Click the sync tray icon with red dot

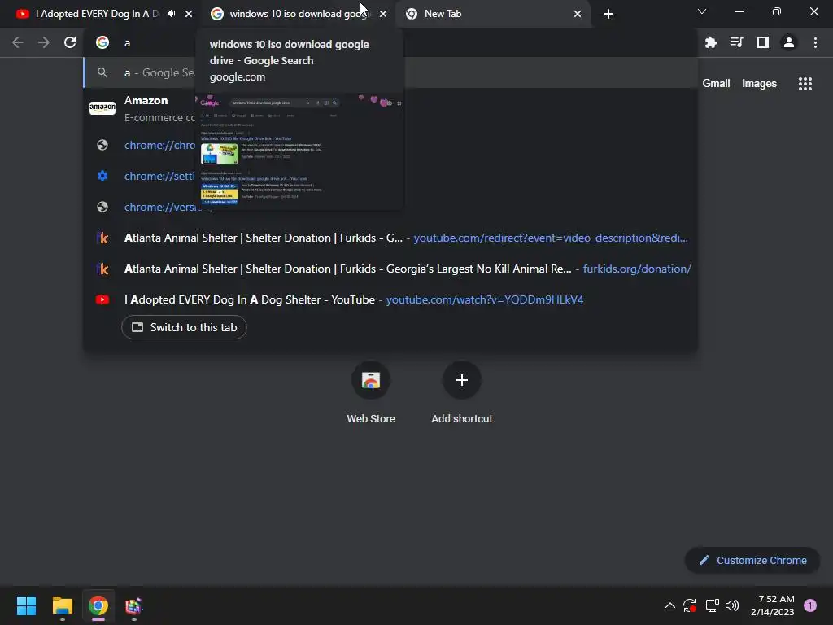point(690,605)
